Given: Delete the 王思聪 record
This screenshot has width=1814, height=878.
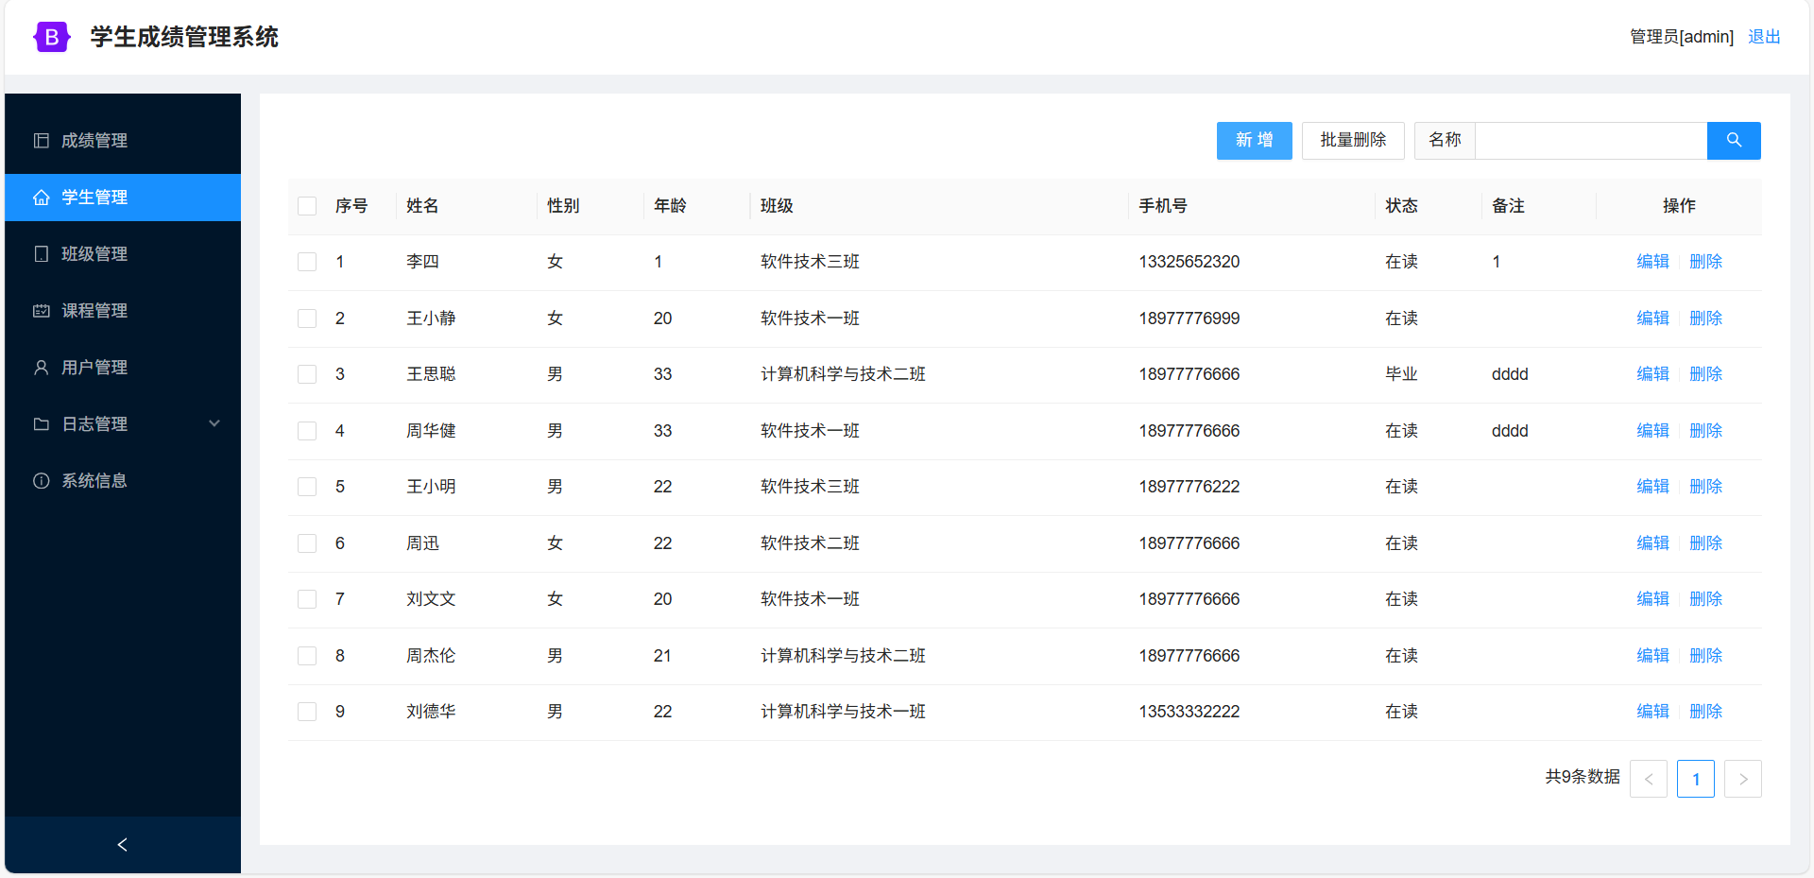Looking at the screenshot, I should pos(1705,374).
